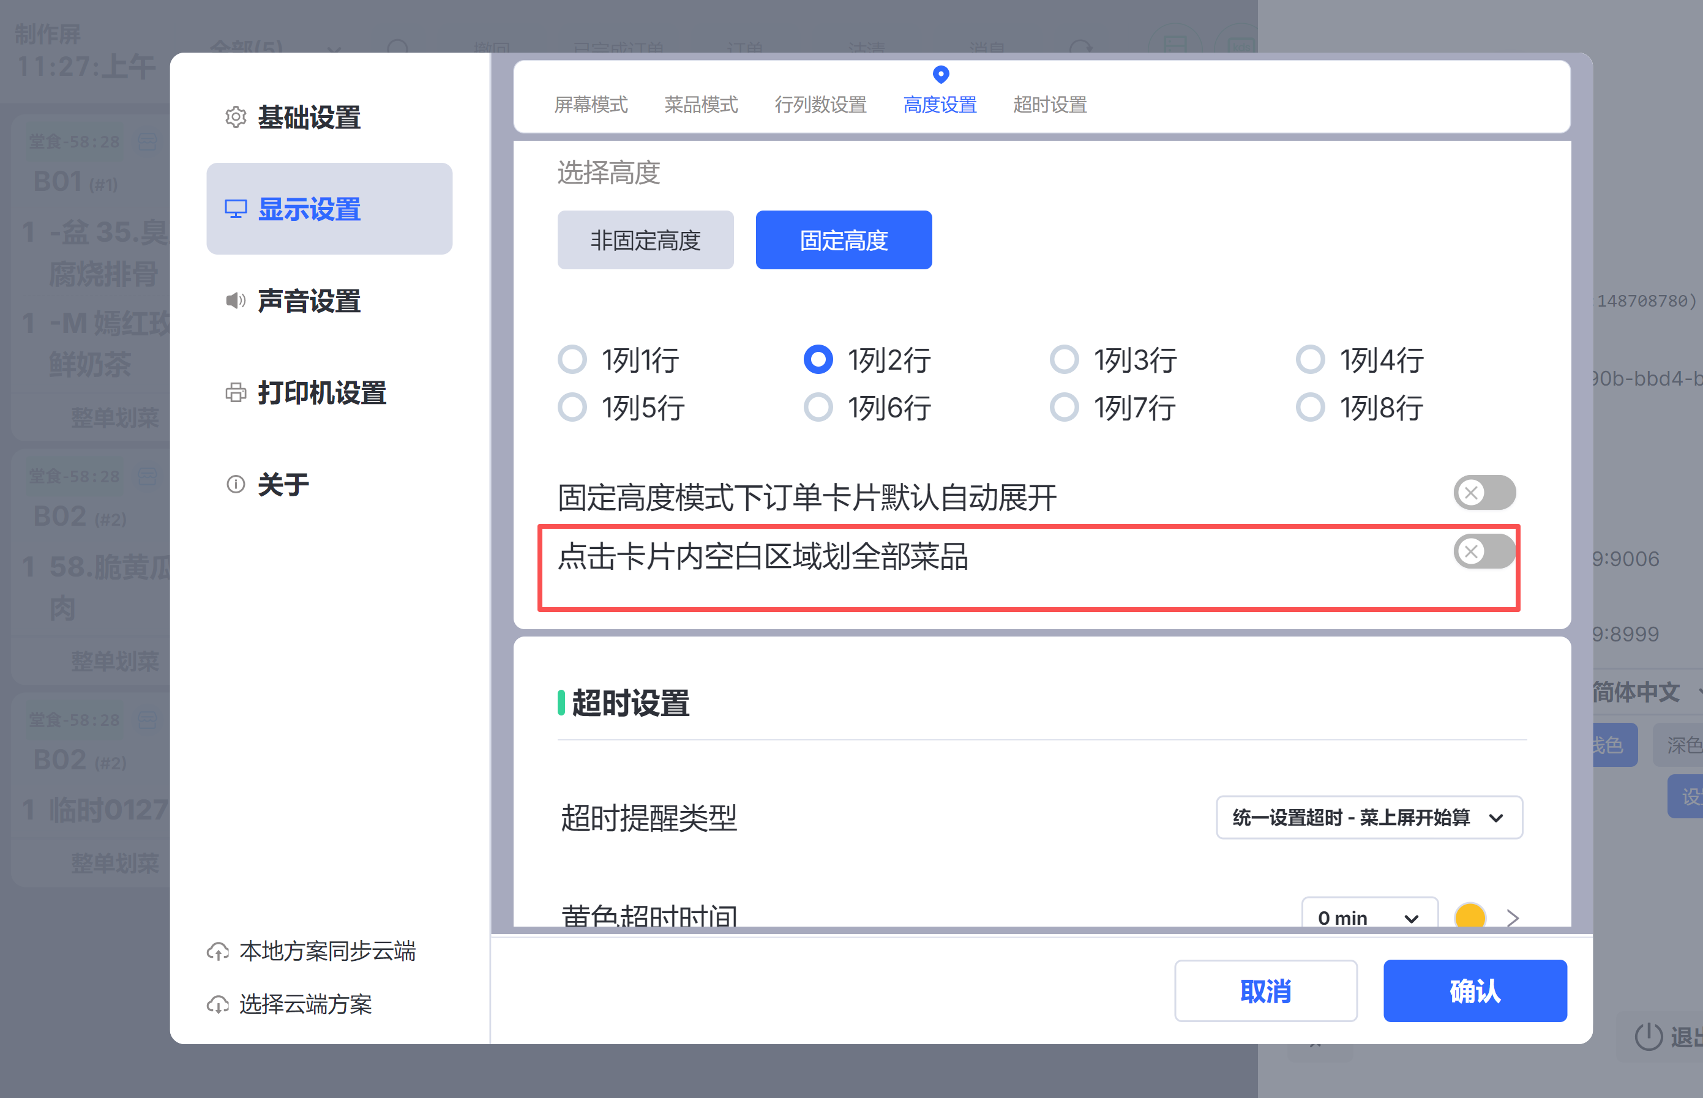This screenshot has height=1098, width=1703.
Task: Choose the 1列6行 radio option
Action: (x=818, y=407)
